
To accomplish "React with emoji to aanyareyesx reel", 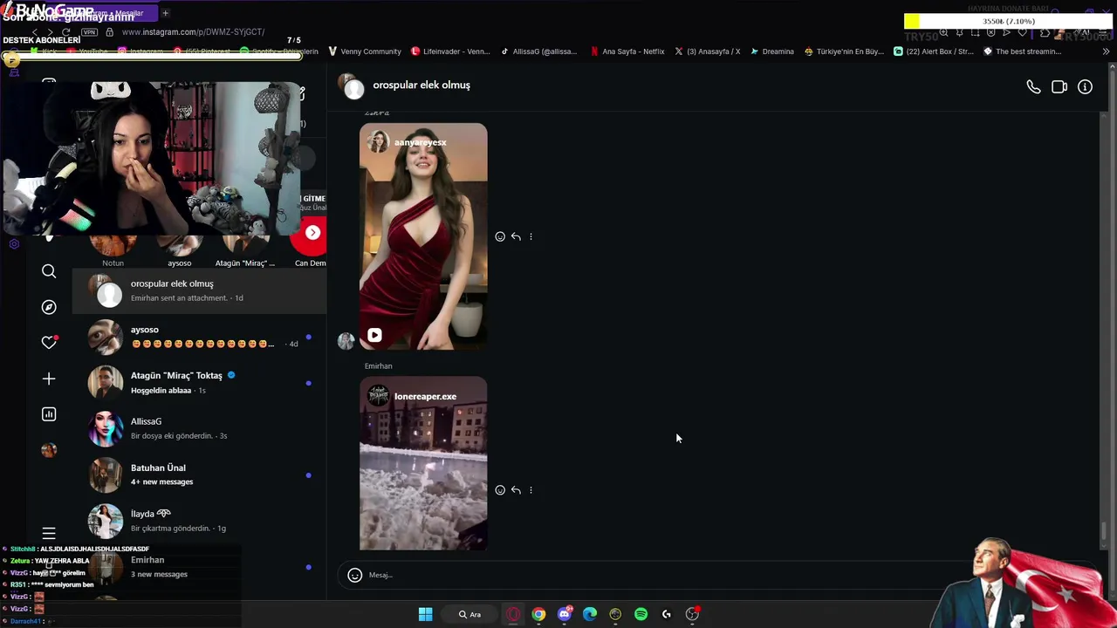I will pos(500,236).
